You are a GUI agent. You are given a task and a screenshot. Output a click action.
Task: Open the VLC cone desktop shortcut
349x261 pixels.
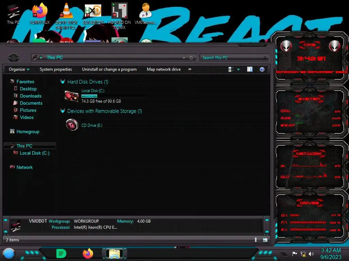[66, 16]
